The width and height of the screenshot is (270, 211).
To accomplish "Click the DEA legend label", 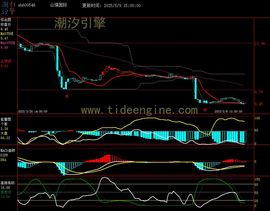I will tap(3, 160).
